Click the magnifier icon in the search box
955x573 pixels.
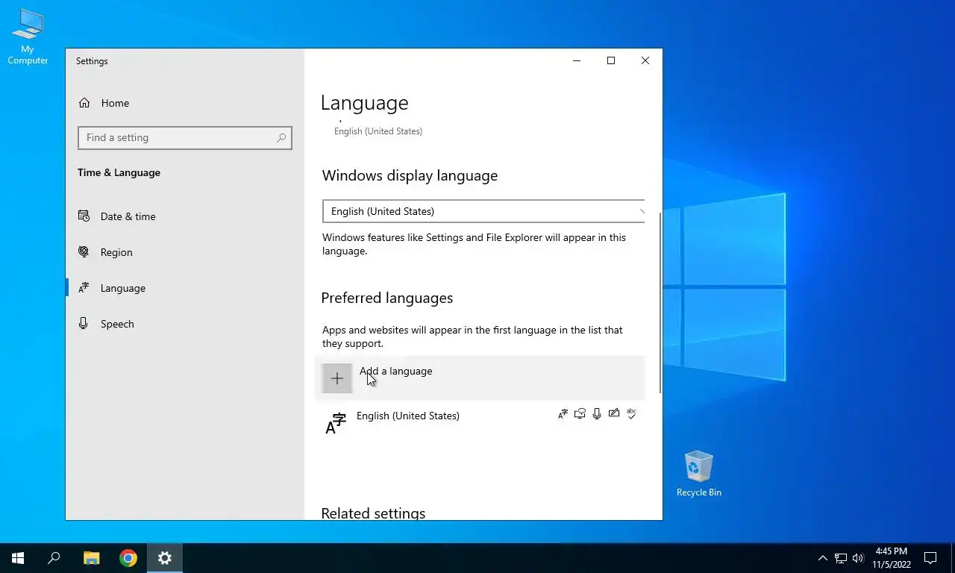click(x=281, y=137)
